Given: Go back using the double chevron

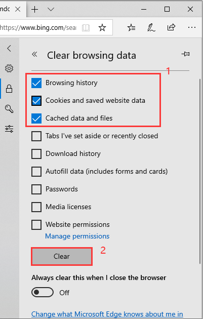Looking at the screenshot, I should click(34, 54).
